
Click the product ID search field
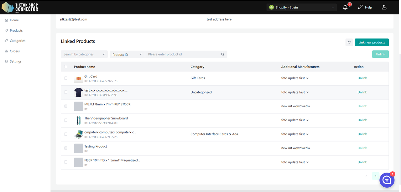(x=183, y=54)
